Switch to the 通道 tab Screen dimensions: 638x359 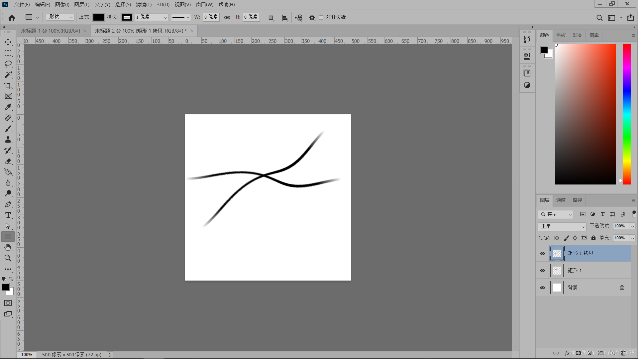pyautogui.click(x=561, y=200)
